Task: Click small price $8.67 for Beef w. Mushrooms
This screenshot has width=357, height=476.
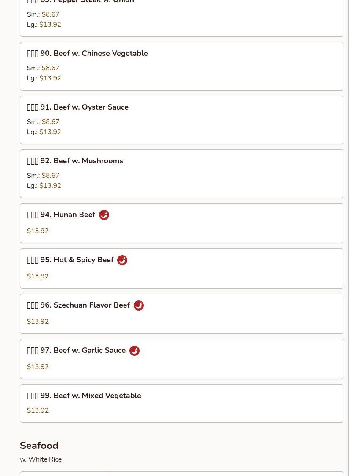Action: pos(50,176)
